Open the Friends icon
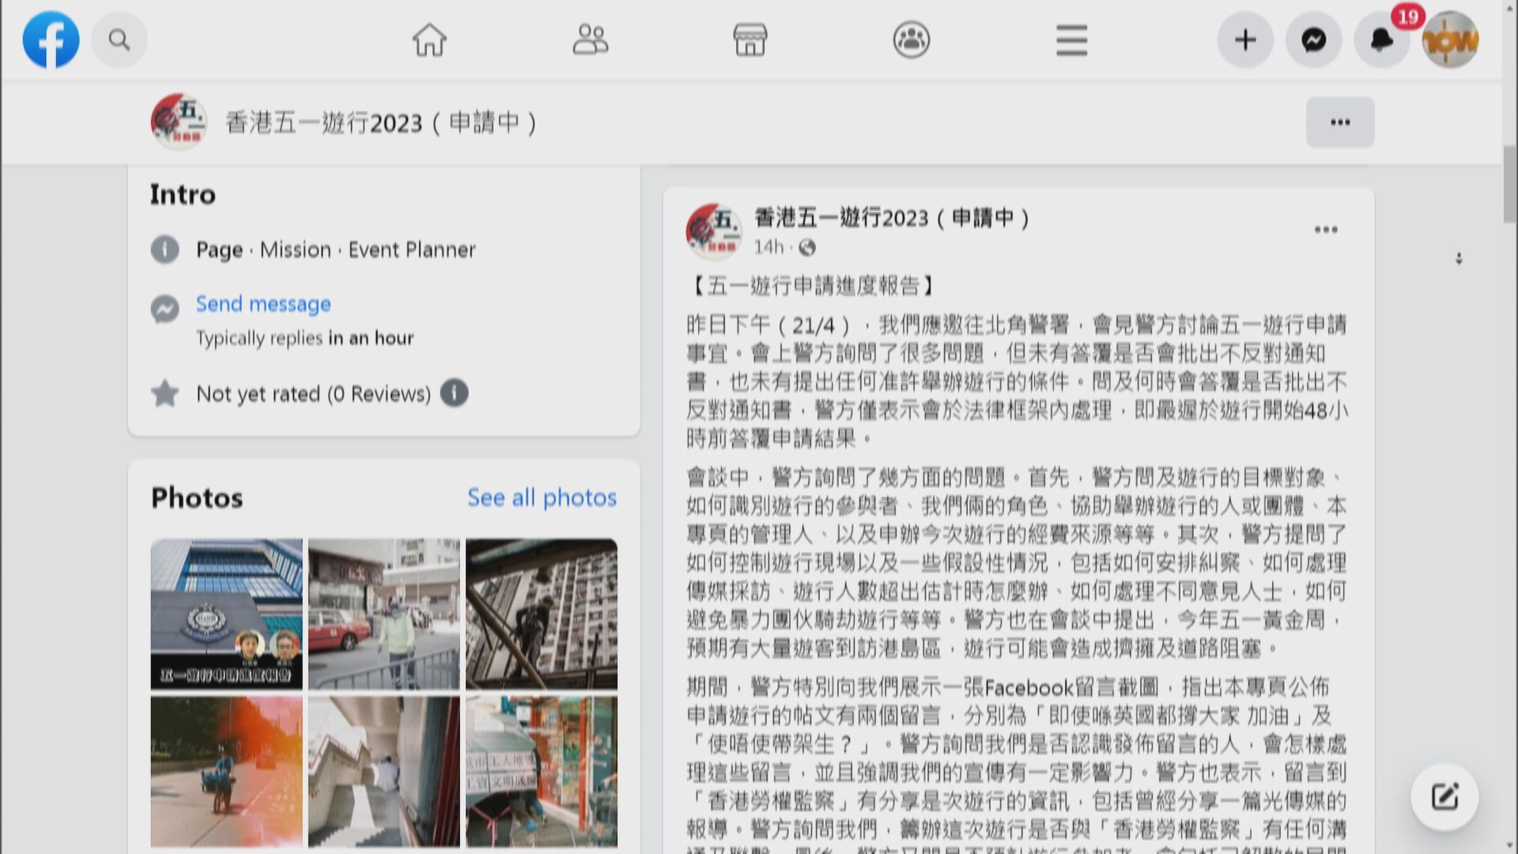Screen dimensions: 1518x854 click(x=591, y=40)
